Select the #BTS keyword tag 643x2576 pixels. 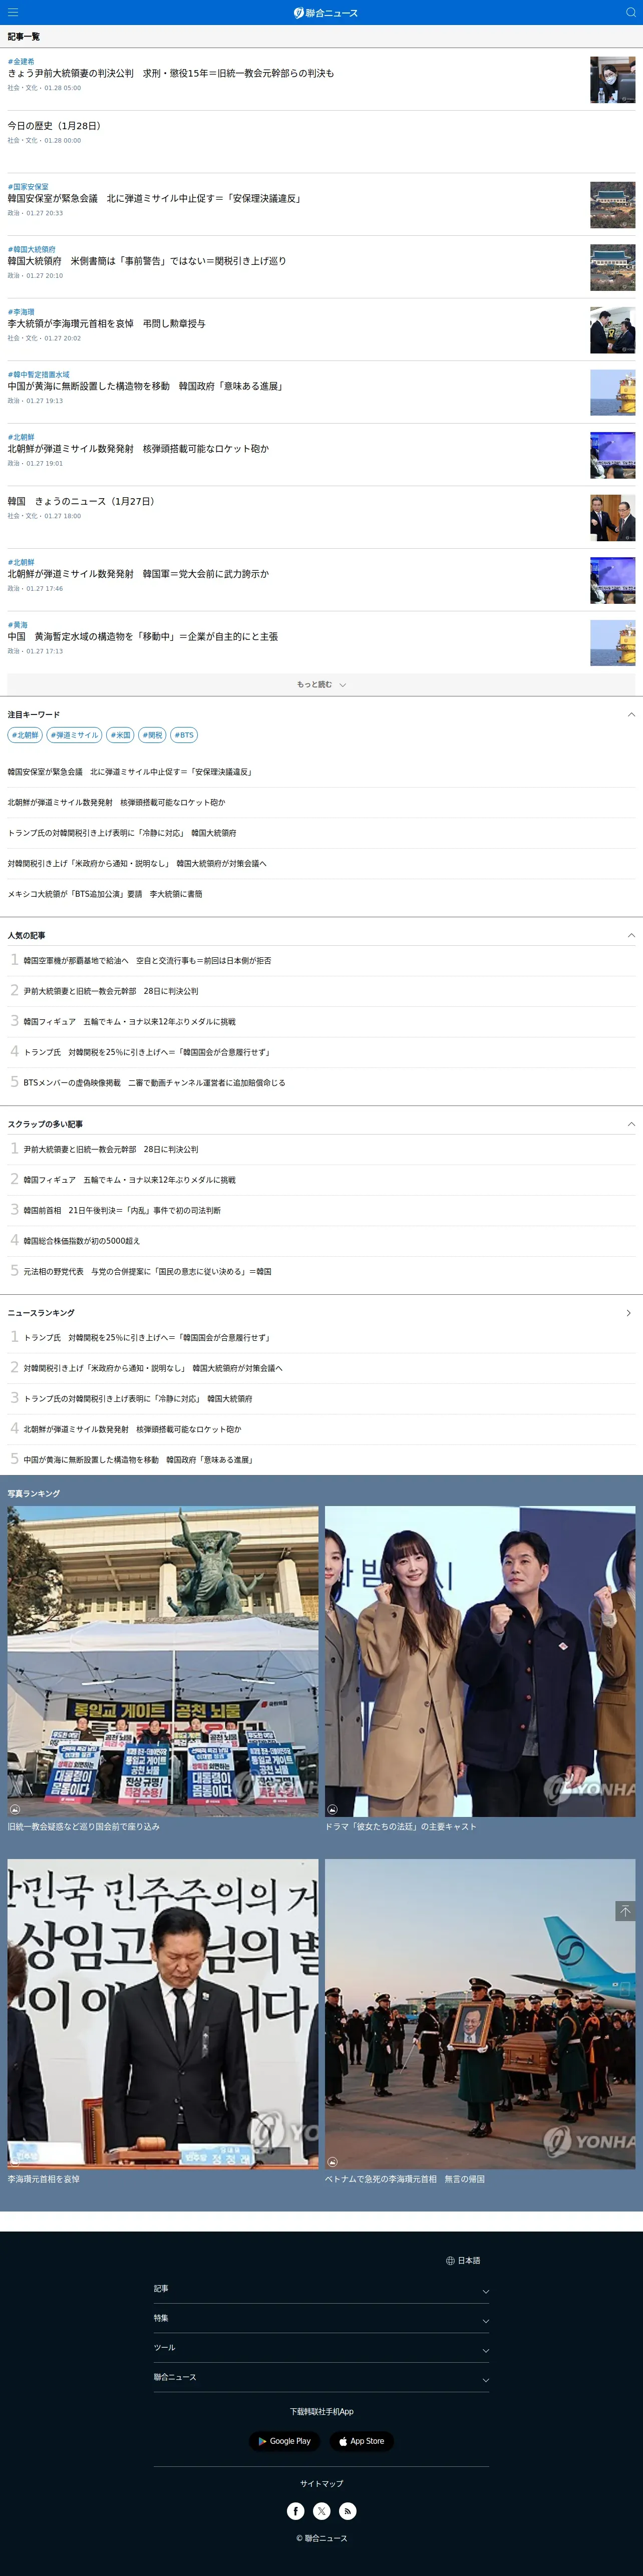click(x=184, y=735)
